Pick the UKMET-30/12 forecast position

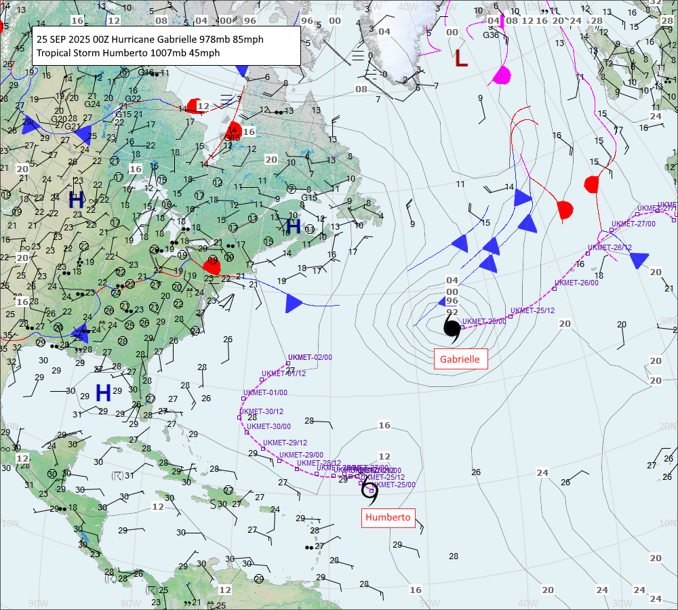click(x=239, y=418)
